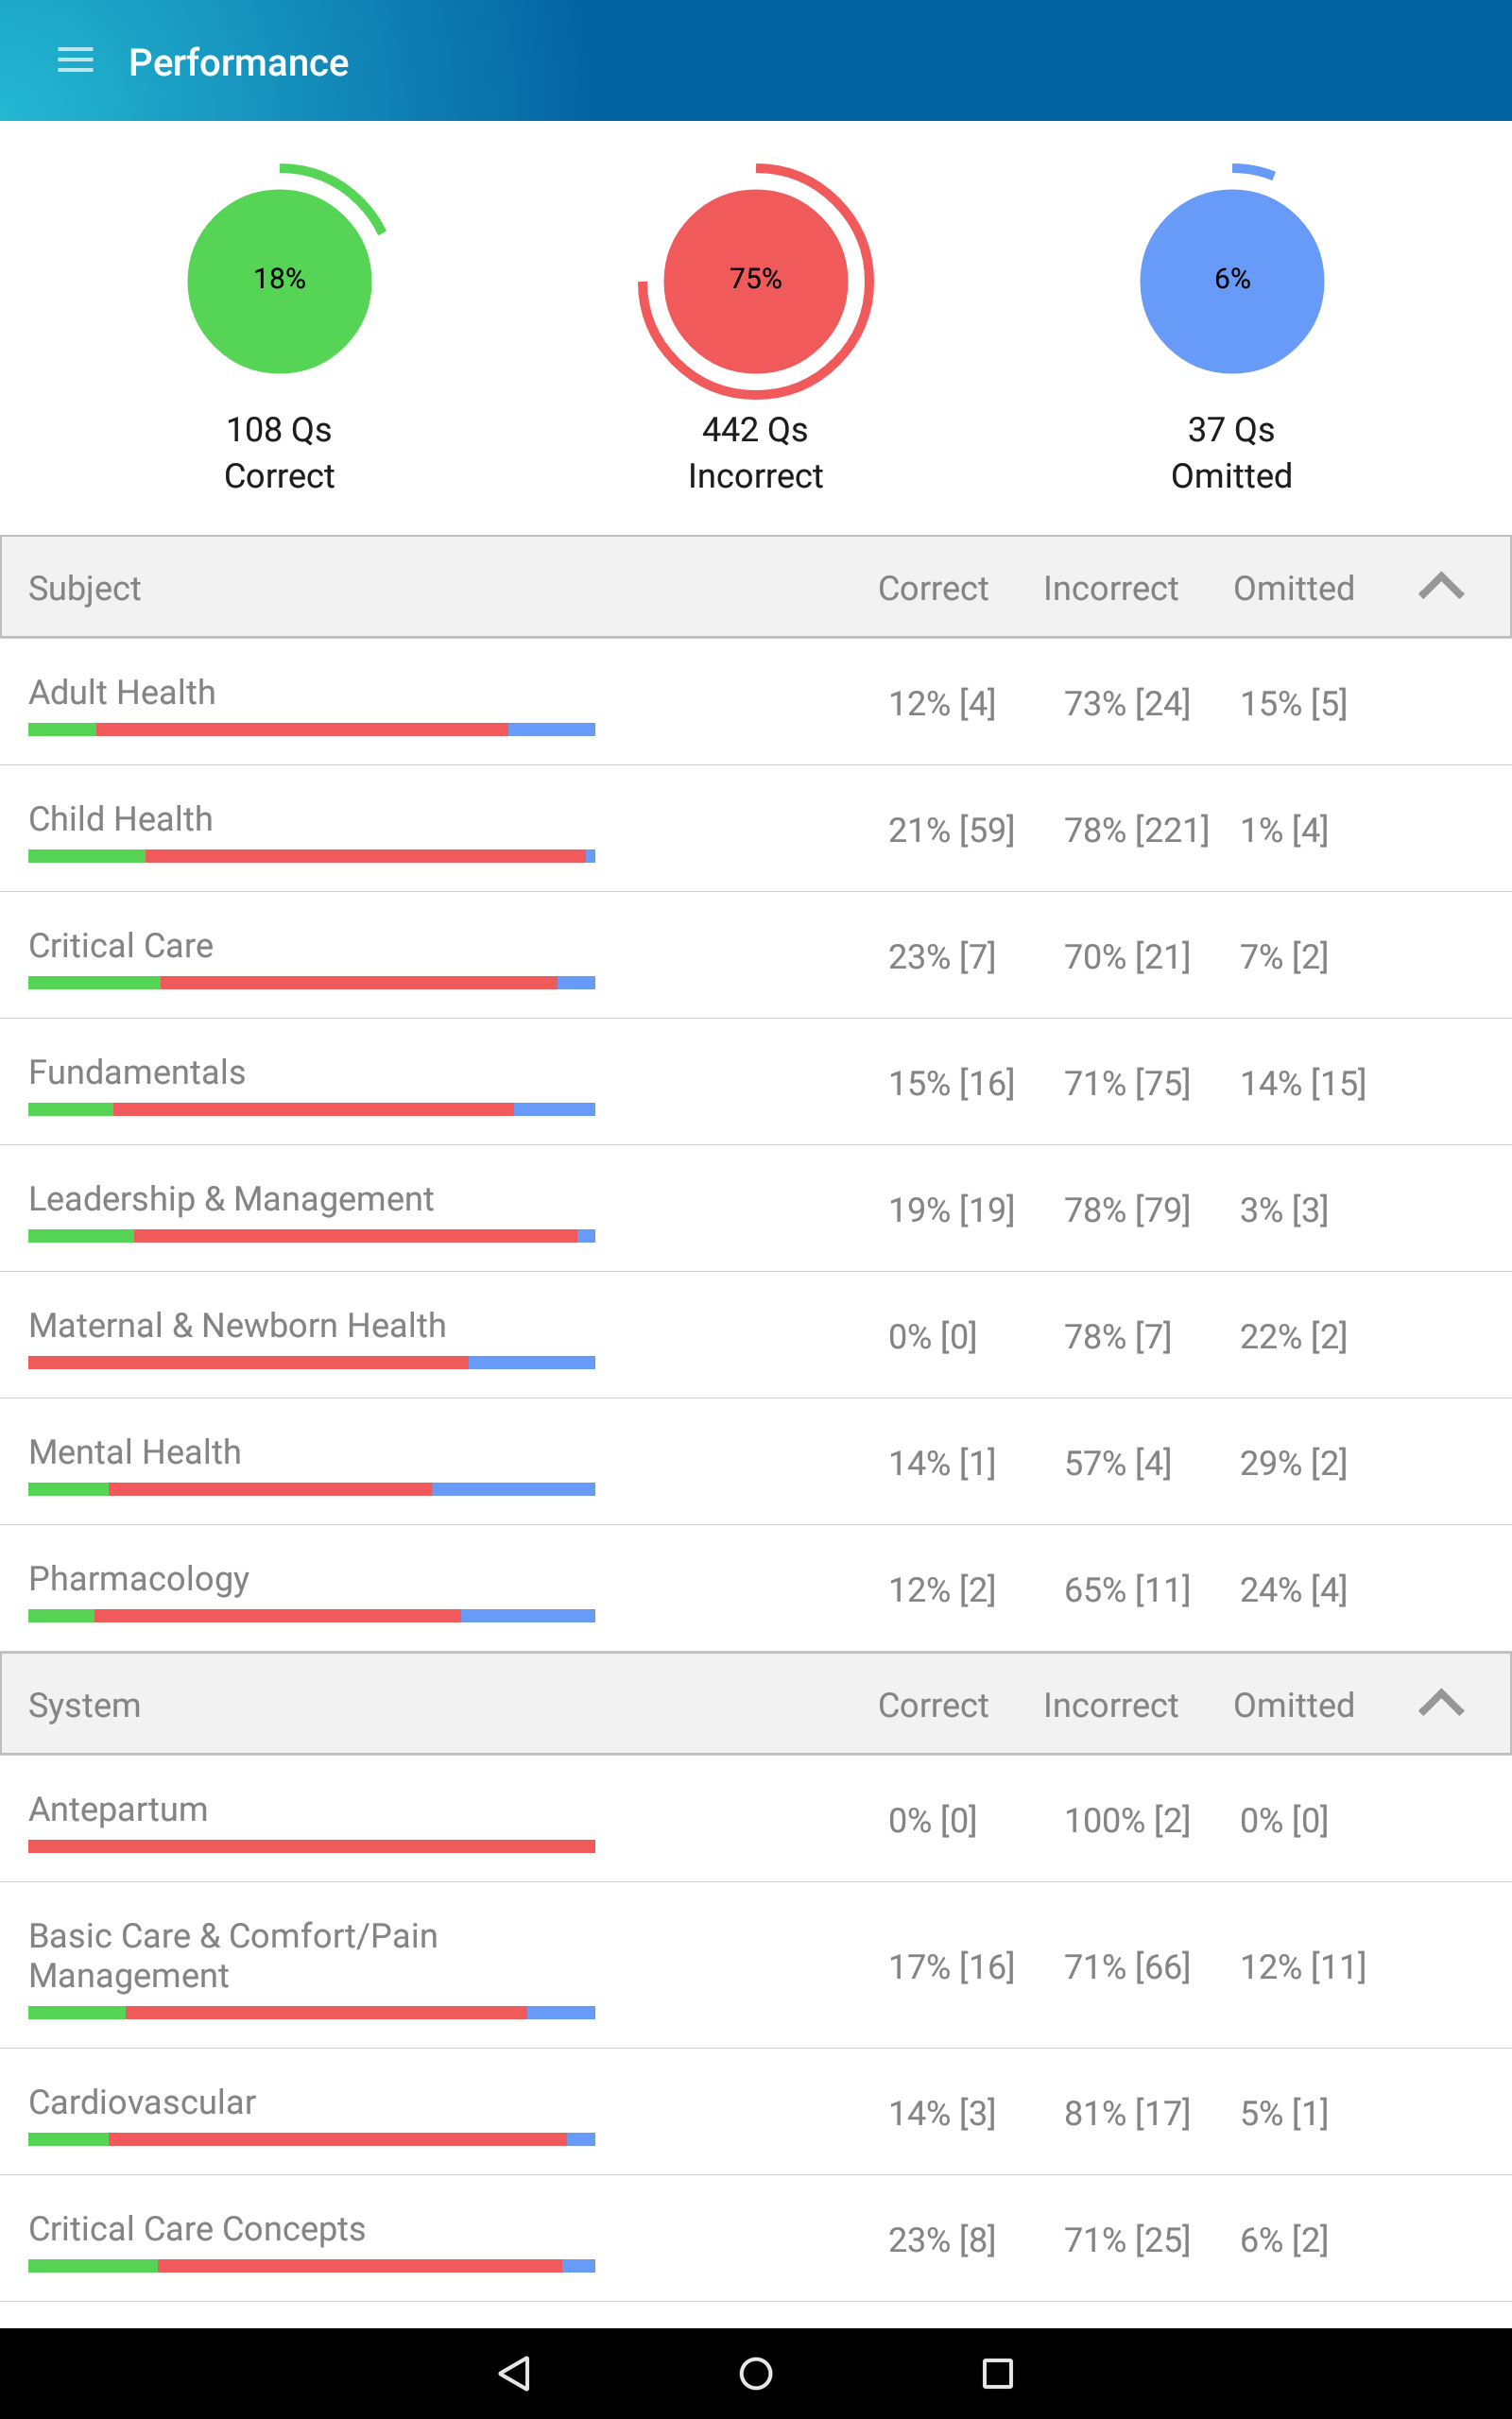Tap the Mental Health progress bar

[310, 1488]
